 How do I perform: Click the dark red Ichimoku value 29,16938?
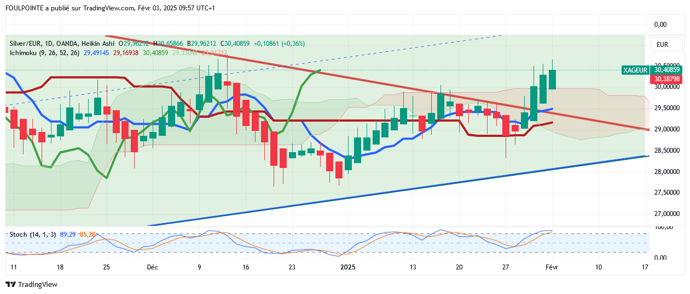126,53
